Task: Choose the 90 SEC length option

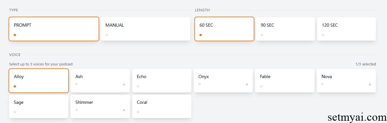Action: click(285, 29)
